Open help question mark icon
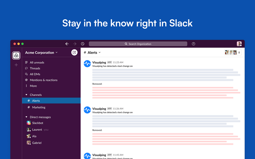 click(193, 44)
